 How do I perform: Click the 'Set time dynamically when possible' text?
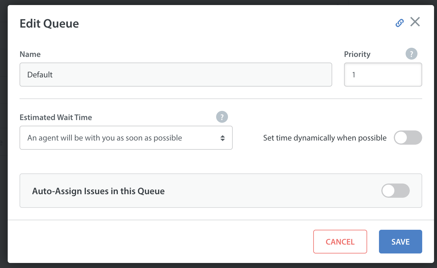[325, 138]
